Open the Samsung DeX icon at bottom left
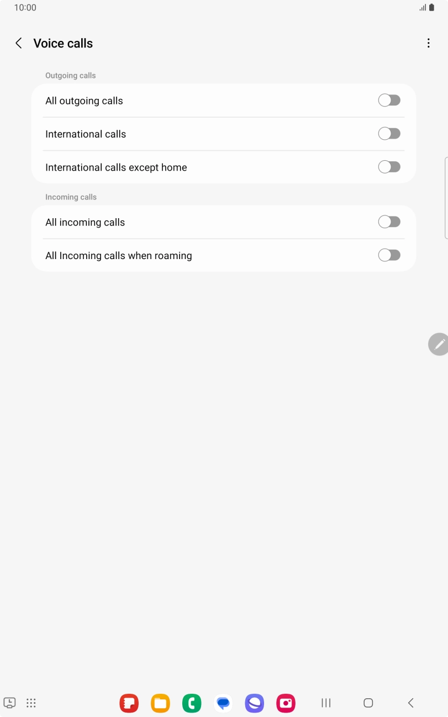The height and width of the screenshot is (717, 448). (9, 703)
